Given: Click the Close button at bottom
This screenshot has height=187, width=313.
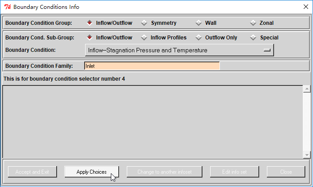Looking at the screenshot, I should point(286,172).
